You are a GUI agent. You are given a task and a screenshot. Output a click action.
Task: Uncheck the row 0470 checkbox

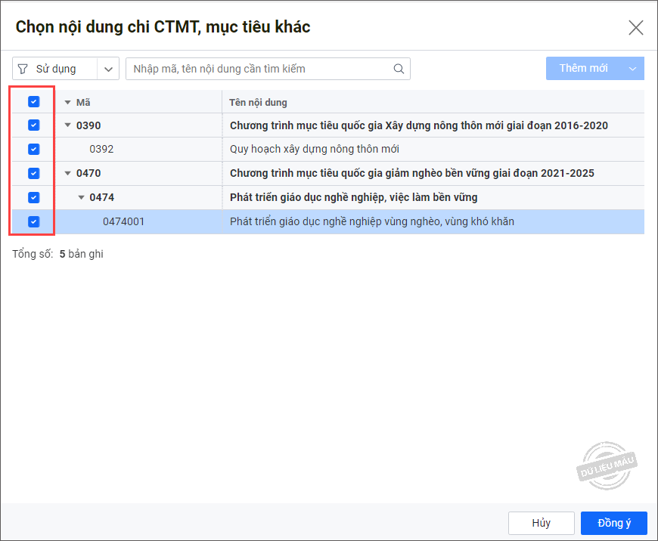click(33, 173)
